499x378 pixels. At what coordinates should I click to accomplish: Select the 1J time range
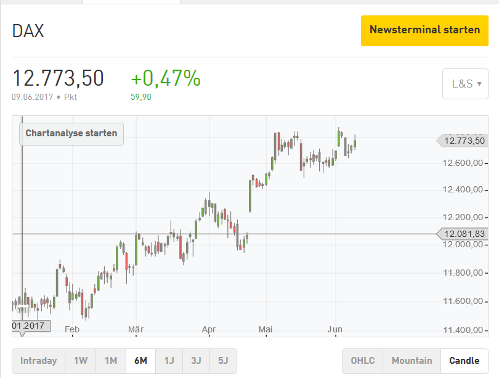click(x=168, y=361)
